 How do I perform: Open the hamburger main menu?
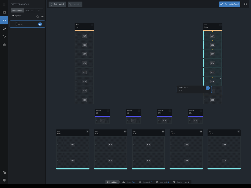(x=4, y=4)
